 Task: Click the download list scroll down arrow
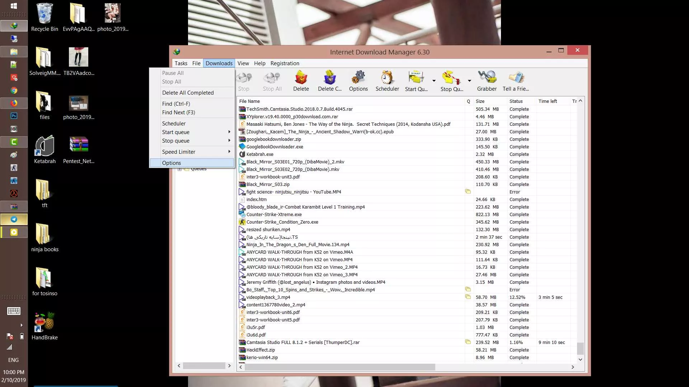coord(580,359)
